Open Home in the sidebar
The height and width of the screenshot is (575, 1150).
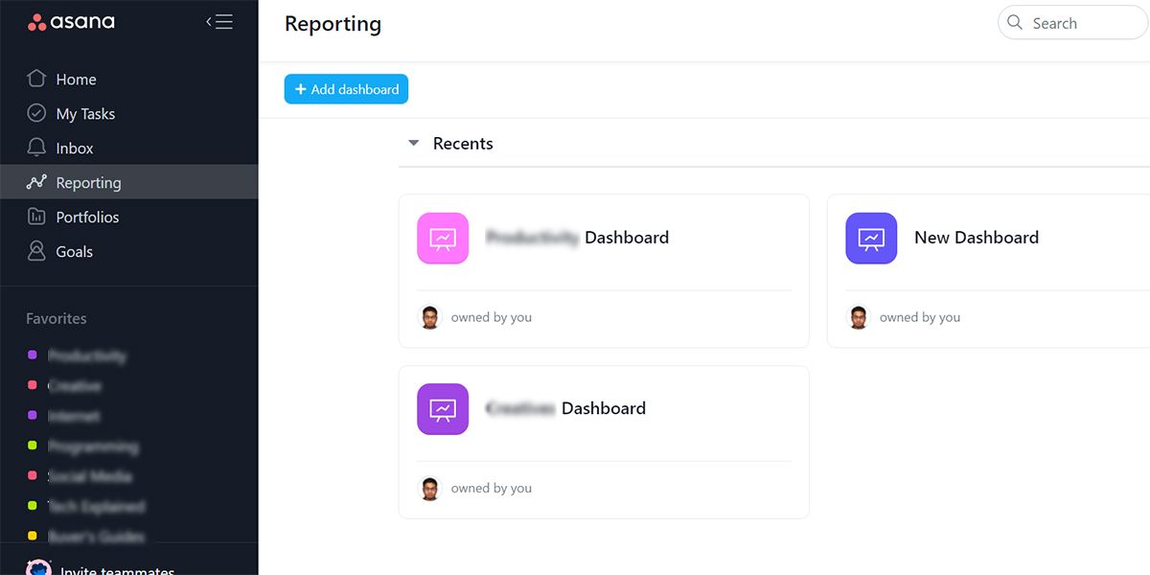point(76,80)
